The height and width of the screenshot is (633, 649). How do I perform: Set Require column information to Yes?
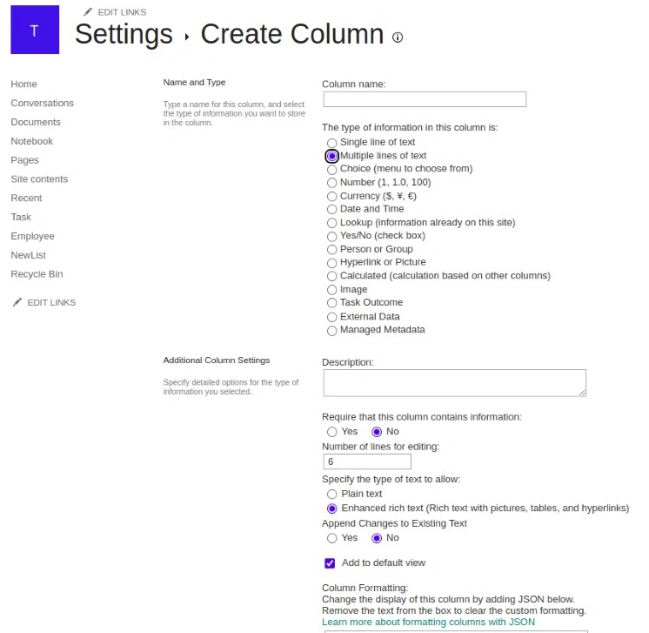point(332,432)
